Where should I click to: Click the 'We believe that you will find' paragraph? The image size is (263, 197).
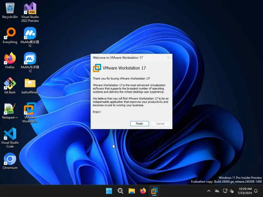(131, 102)
